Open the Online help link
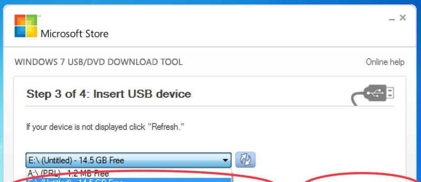 point(385,62)
